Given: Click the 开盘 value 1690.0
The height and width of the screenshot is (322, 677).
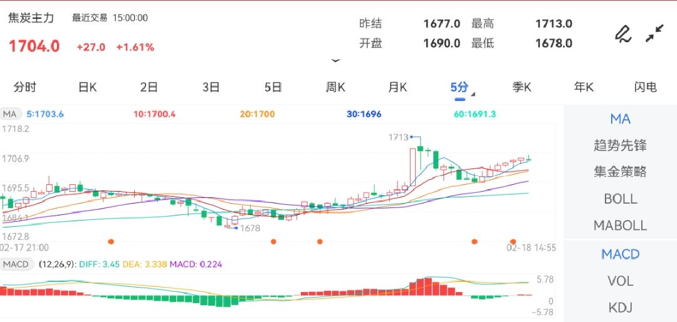Looking at the screenshot, I should coord(442,44).
